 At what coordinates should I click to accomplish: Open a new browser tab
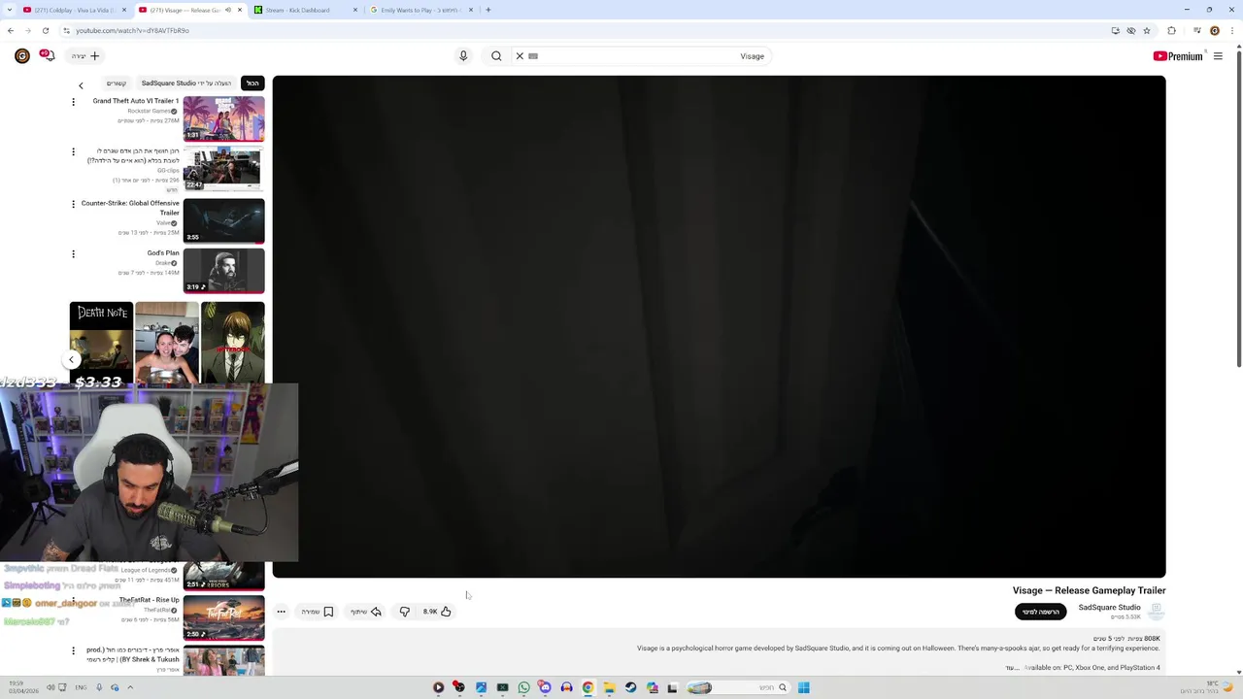[487, 10]
